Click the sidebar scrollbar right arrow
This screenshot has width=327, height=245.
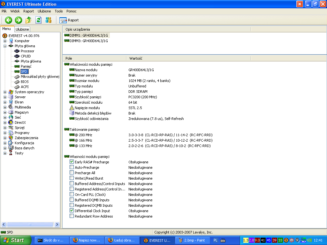(57, 224)
